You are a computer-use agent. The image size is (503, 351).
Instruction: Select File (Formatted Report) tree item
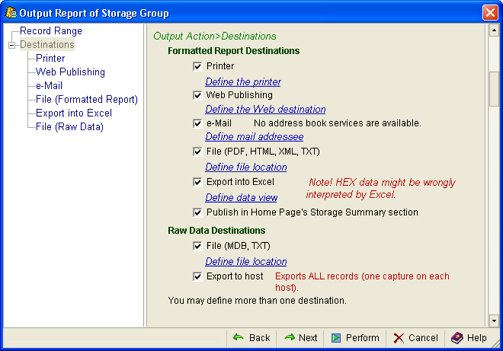(x=87, y=100)
